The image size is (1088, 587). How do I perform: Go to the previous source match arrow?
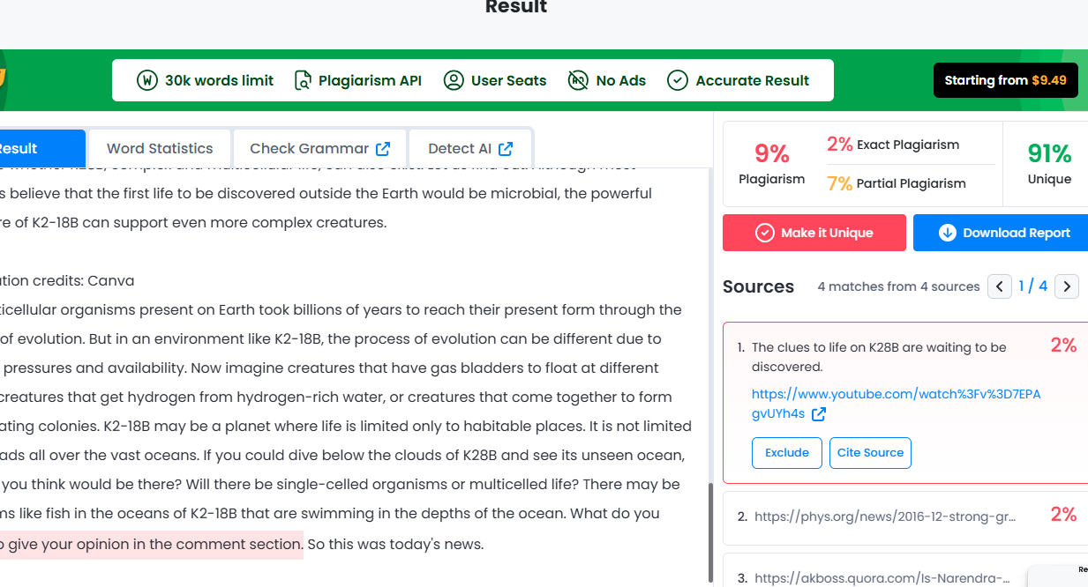1000,286
